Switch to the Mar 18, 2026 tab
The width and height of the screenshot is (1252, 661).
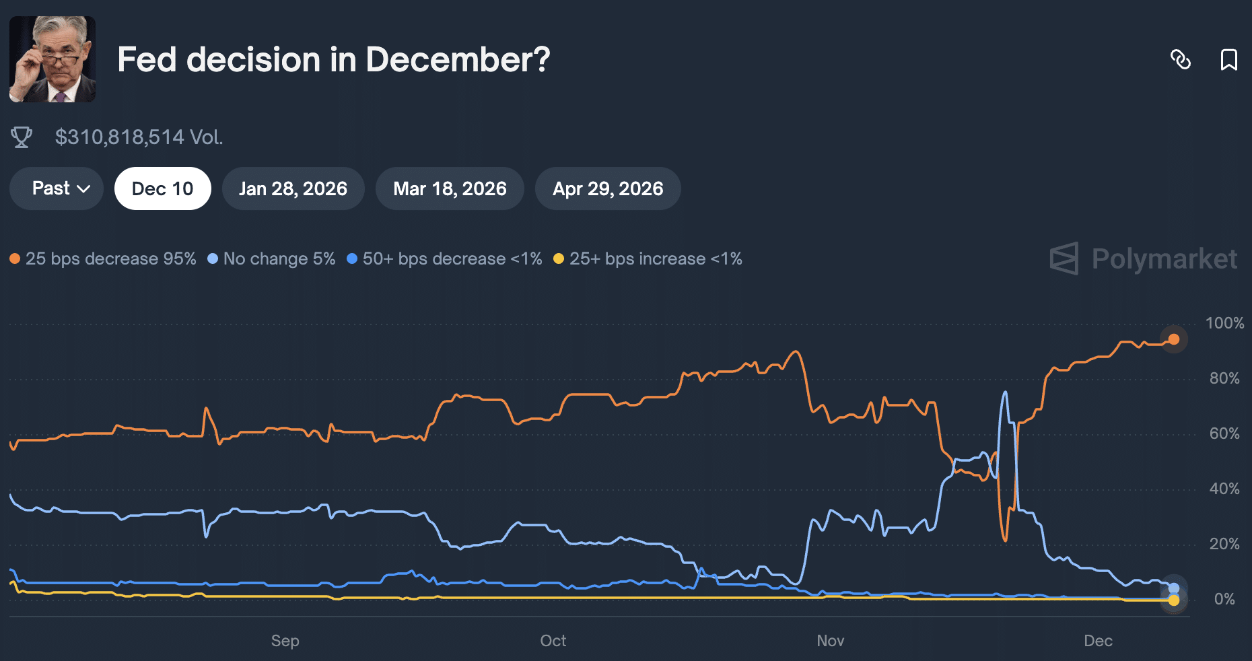(x=450, y=188)
